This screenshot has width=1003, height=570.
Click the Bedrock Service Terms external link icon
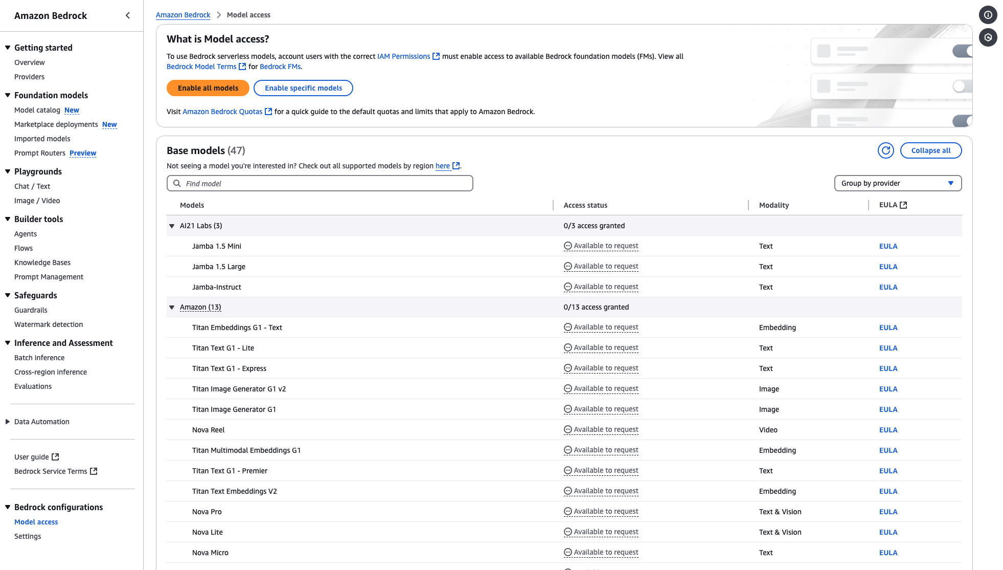coord(94,471)
